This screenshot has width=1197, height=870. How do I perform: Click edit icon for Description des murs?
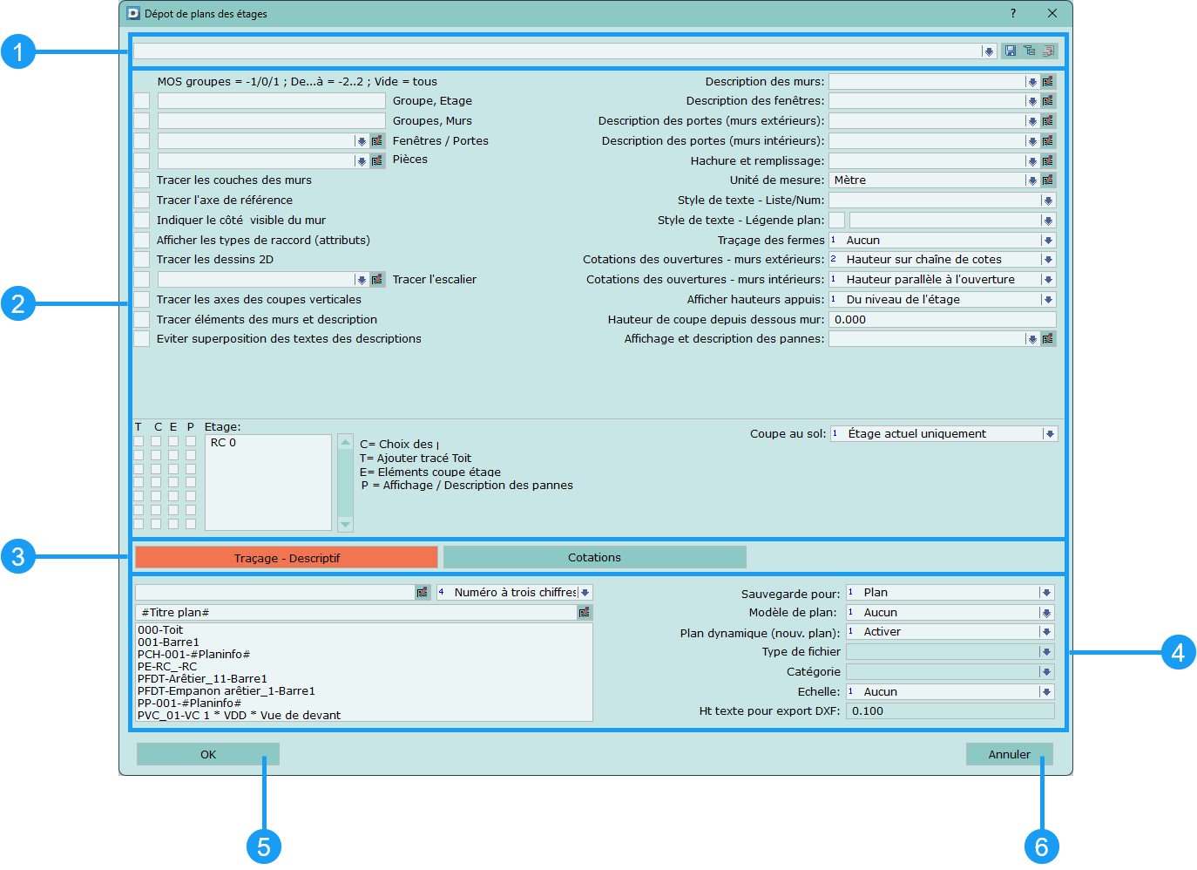[x=1048, y=81]
